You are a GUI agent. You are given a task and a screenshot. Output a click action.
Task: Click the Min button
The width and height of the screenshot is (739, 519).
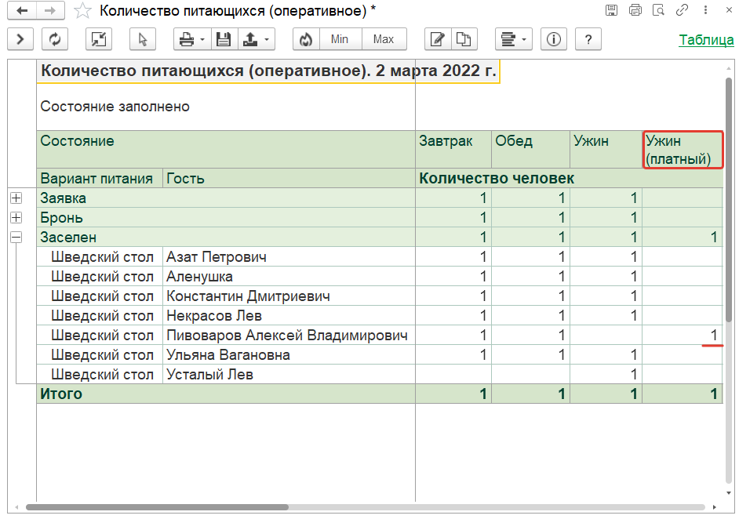click(340, 39)
